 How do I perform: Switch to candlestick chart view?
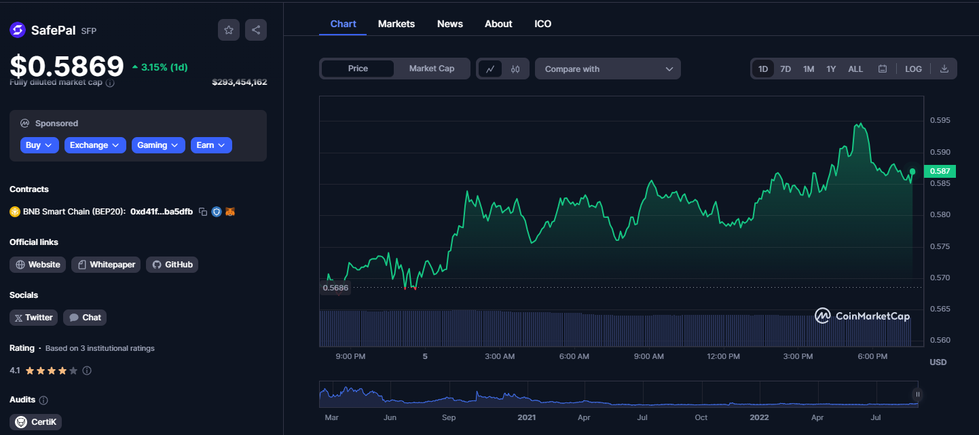515,69
